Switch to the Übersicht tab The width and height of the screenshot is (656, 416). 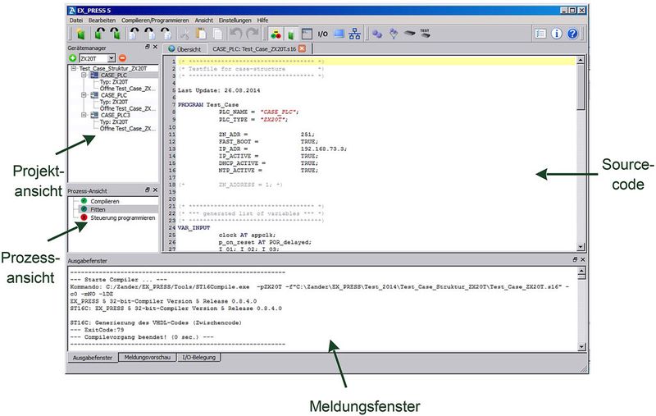point(184,49)
